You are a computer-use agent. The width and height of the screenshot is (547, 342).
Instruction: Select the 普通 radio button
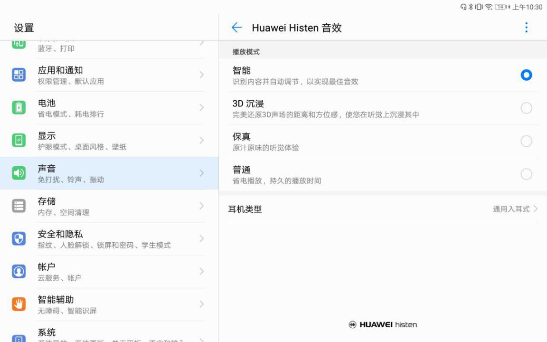tap(526, 174)
